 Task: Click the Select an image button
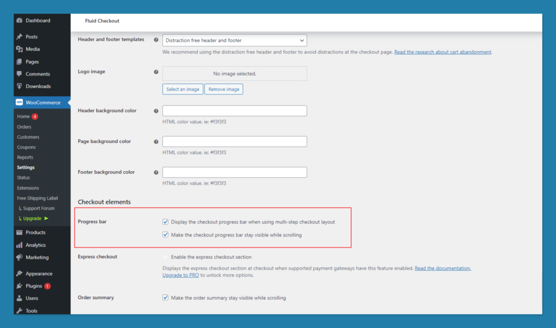click(x=182, y=90)
